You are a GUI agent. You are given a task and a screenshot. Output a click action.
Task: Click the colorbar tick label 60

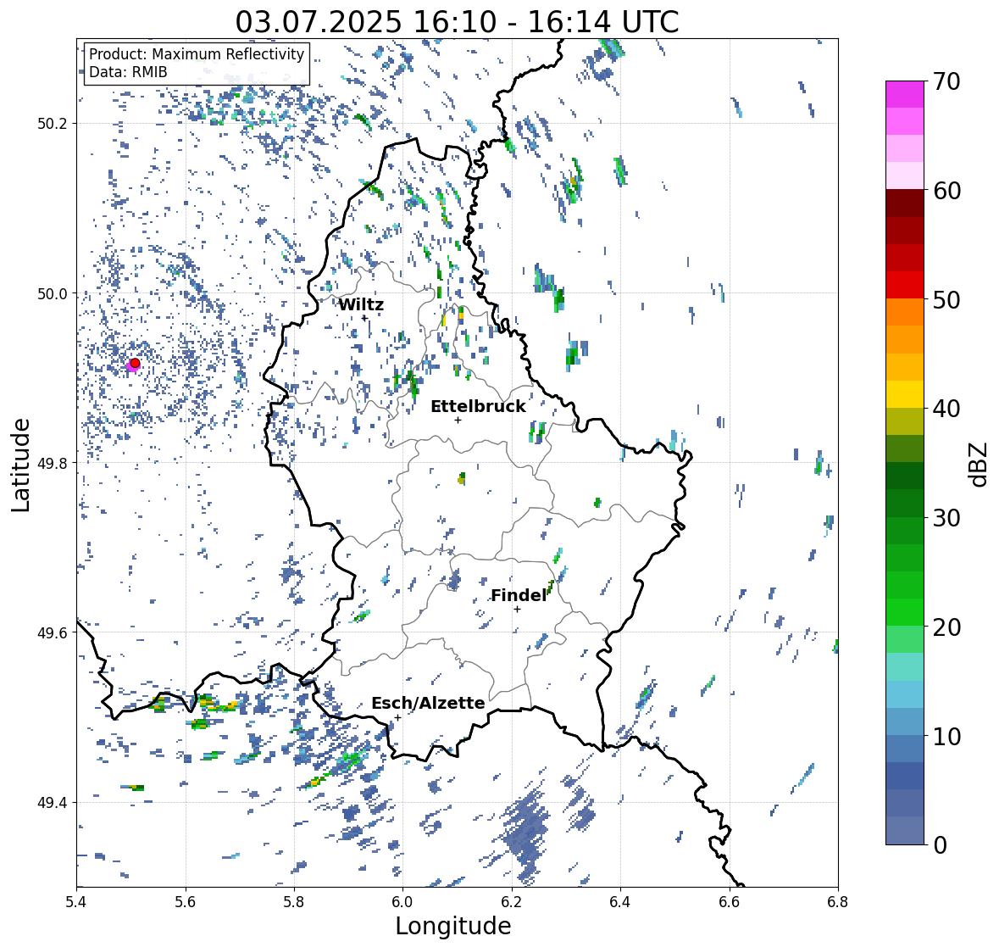tap(946, 191)
